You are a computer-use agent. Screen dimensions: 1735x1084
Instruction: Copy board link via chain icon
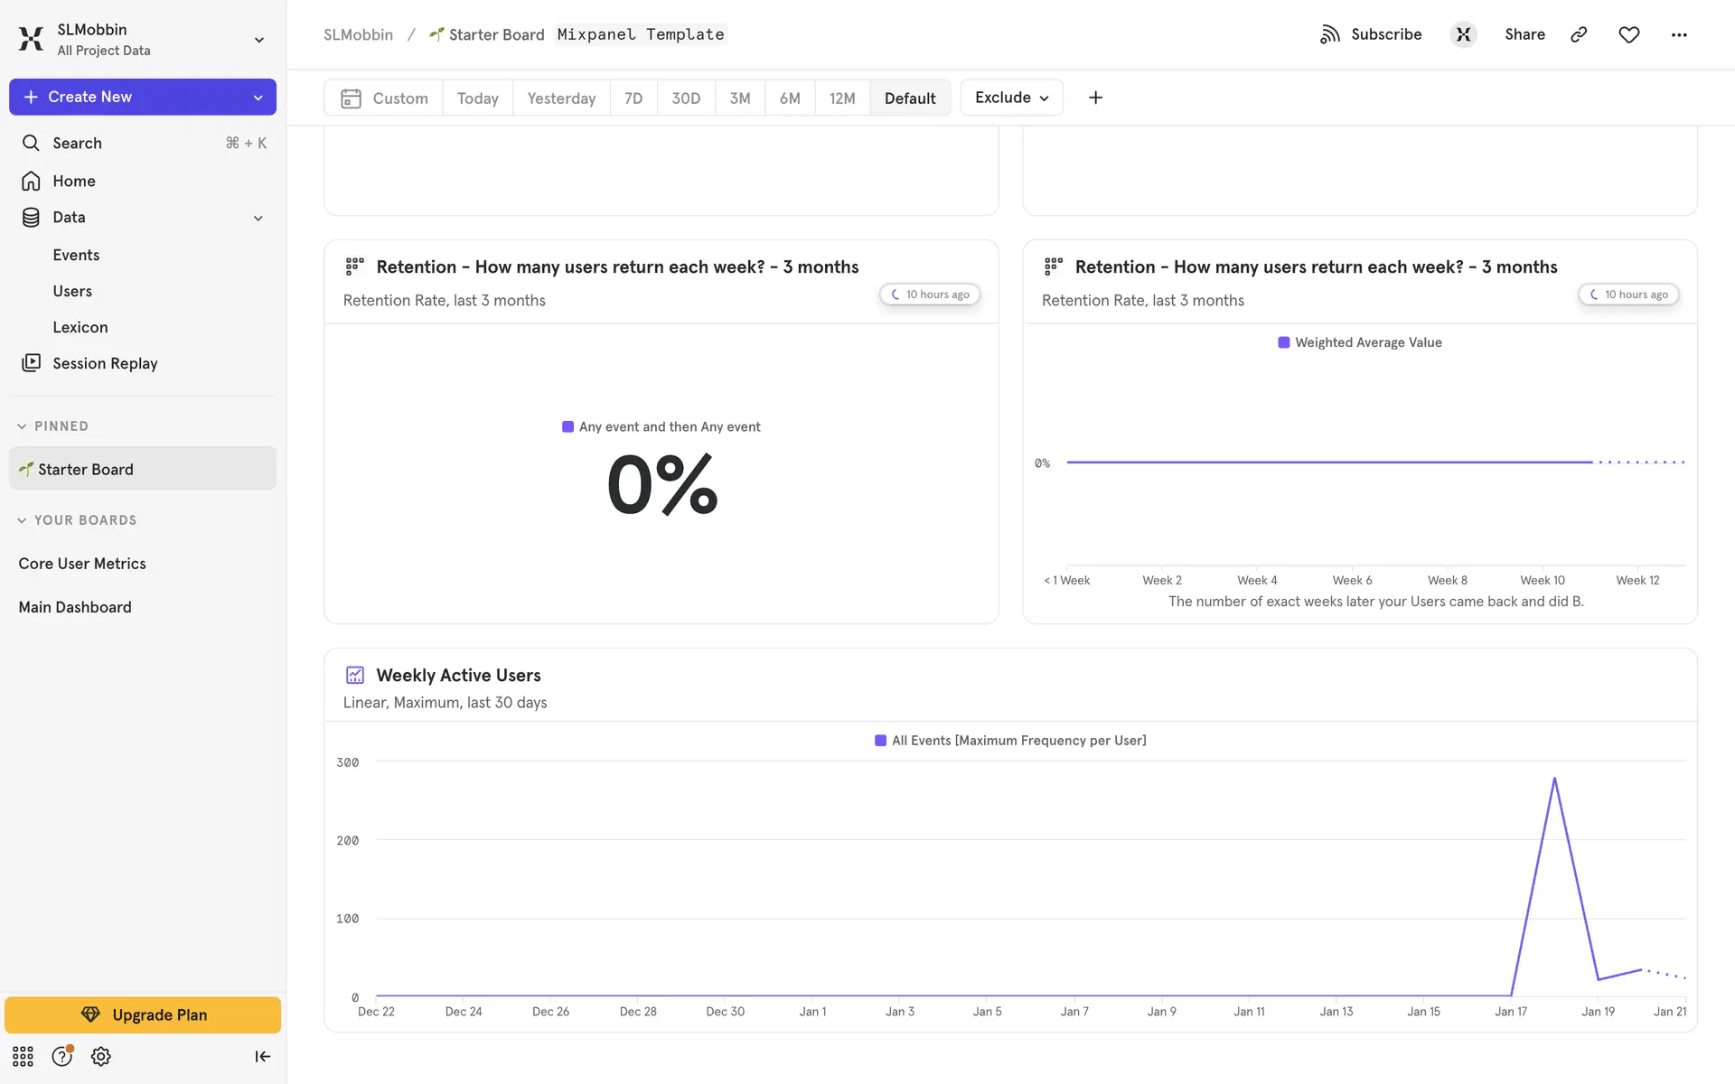[x=1579, y=34]
